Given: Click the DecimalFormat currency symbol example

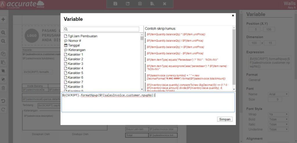Looking at the screenshot, I should coord(186,77).
